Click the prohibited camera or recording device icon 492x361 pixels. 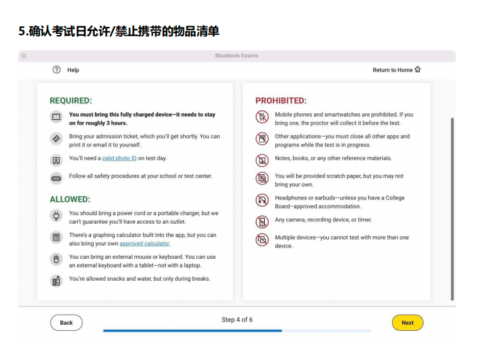pyautogui.click(x=262, y=222)
